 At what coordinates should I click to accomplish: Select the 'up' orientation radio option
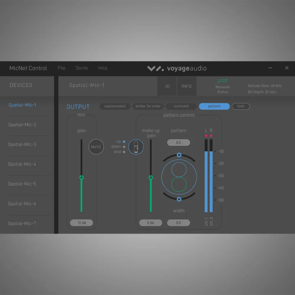(x=124, y=142)
